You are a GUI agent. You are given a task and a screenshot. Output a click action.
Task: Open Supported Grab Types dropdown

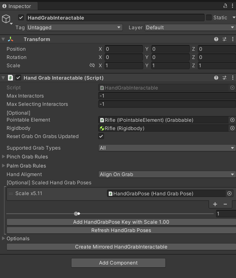pyautogui.click(x=167, y=148)
